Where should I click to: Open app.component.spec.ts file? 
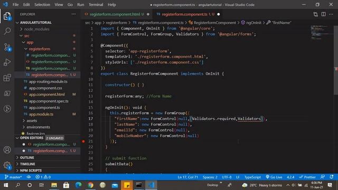tap(49, 101)
